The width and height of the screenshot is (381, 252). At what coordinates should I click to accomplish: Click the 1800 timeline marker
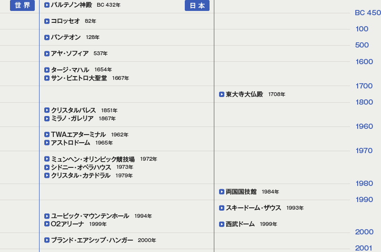point(364,102)
